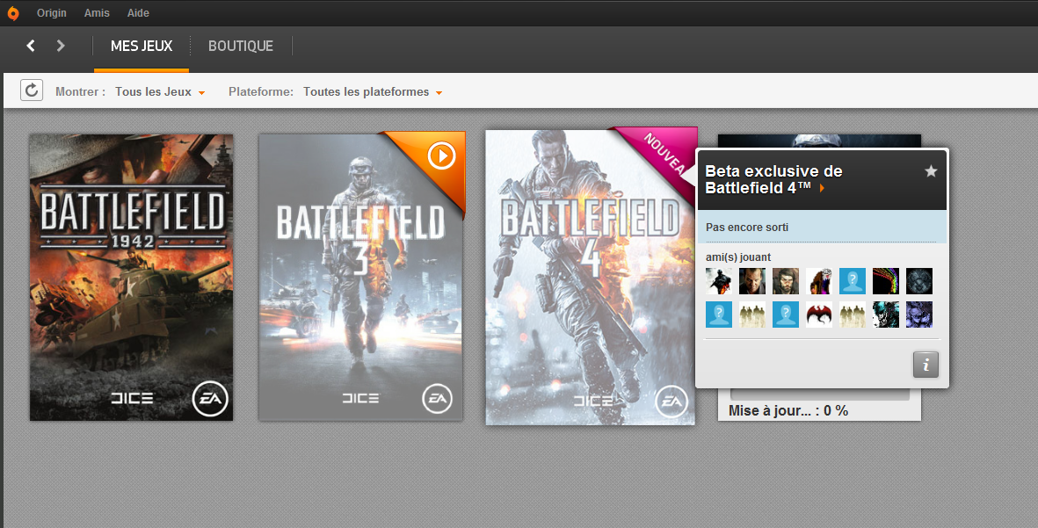This screenshot has width=1038, height=528.
Task: Open friend with rainbow arc avatar
Action: click(x=886, y=281)
